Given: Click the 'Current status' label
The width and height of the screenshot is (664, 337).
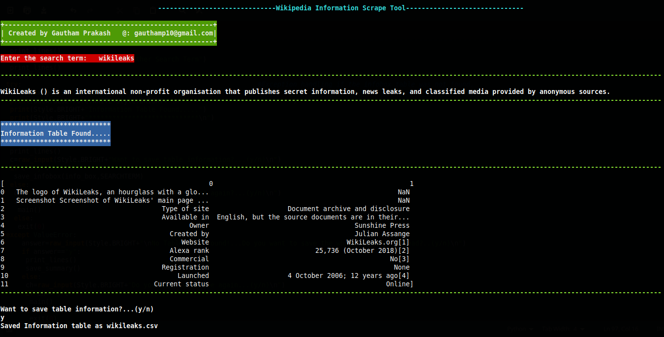Looking at the screenshot, I should [x=181, y=284].
